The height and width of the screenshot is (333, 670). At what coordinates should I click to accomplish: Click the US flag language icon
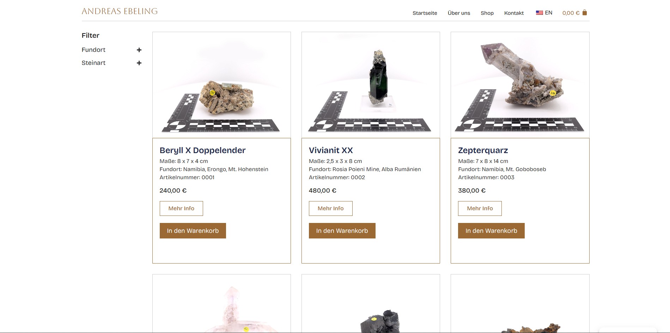(539, 13)
